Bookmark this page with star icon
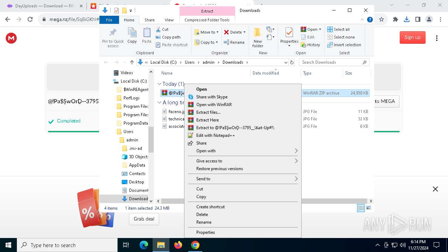Screen dimensions: 448x252 pos(381,20)
